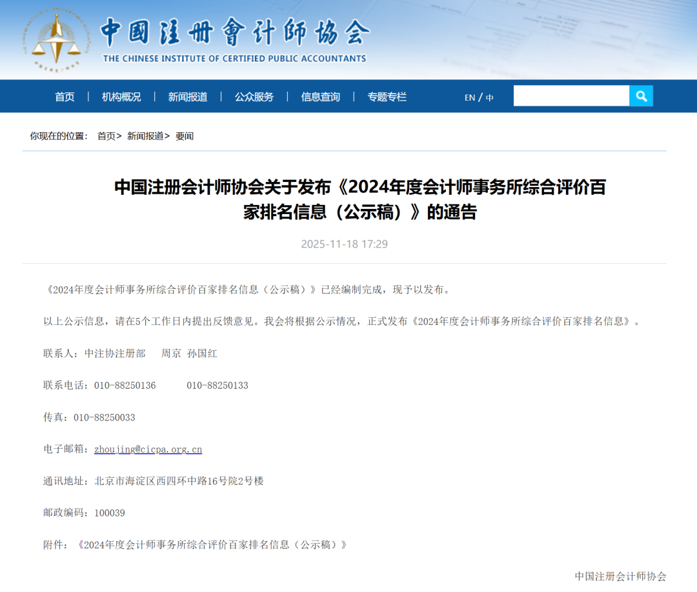Open the 公众服务 navigation menu
Image resolution: width=697 pixels, height=592 pixels.
254,97
